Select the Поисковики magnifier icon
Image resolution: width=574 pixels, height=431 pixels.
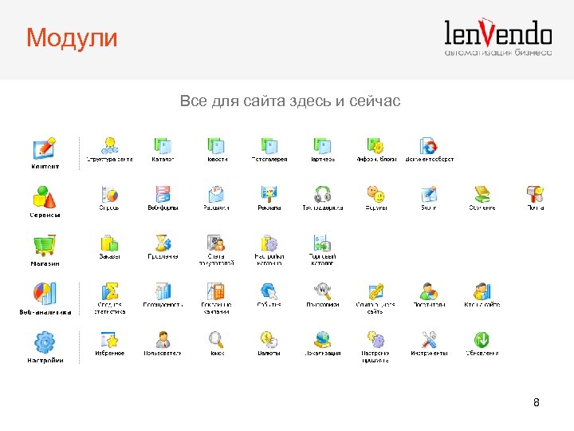[322, 291]
